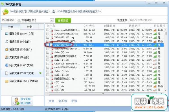Select the 文档文件 document icon

click(x=6, y=57)
